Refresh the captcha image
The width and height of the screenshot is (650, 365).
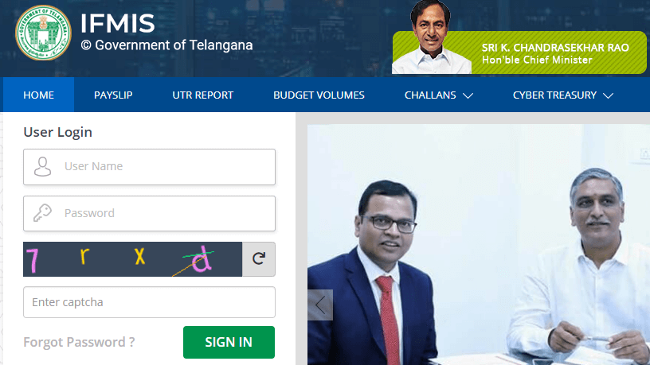point(259,259)
